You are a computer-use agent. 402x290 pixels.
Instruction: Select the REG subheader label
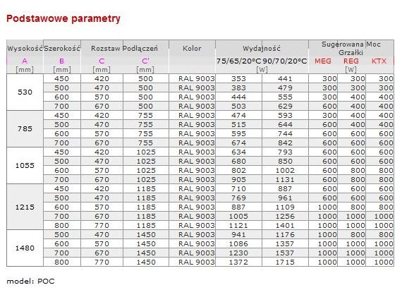click(x=351, y=61)
